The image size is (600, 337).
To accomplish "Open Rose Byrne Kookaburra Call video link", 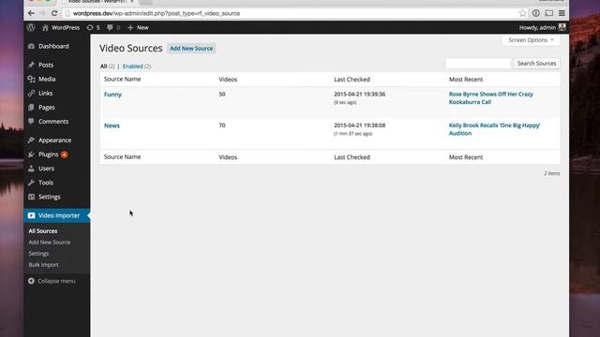I will tap(491, 97).
